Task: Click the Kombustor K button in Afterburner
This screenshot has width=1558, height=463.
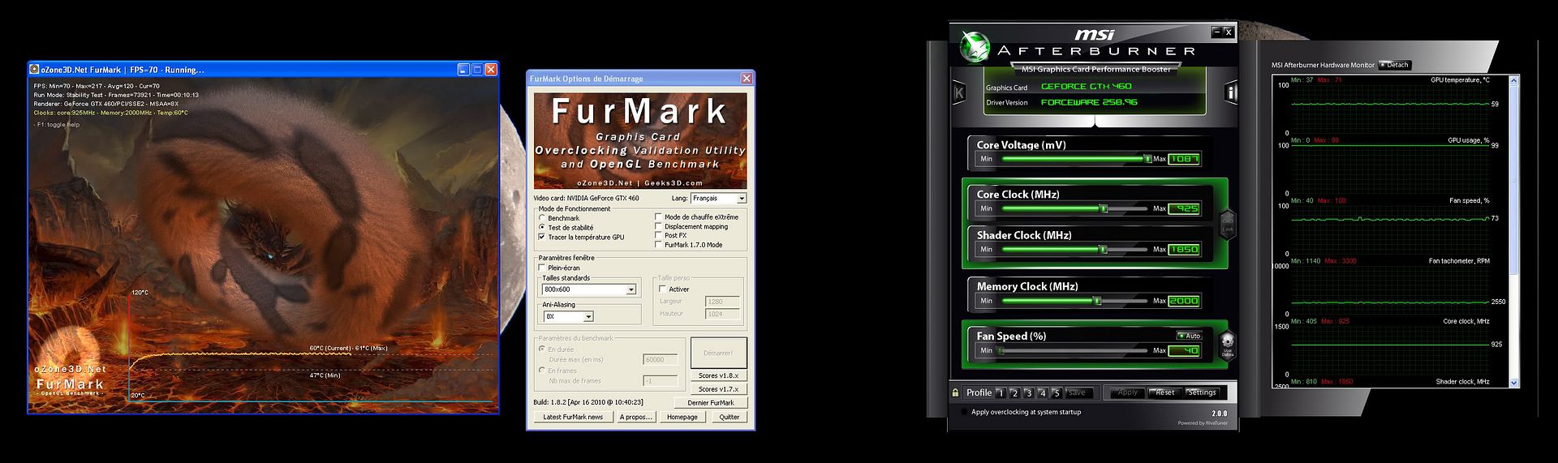Action: coord(959,92)
